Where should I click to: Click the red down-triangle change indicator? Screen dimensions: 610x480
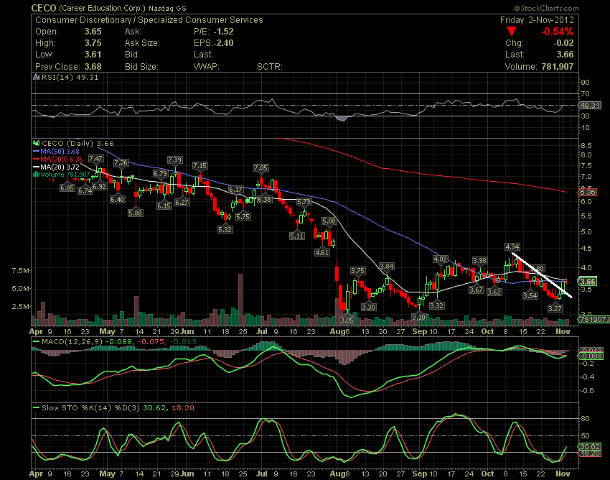pos(512,32)
